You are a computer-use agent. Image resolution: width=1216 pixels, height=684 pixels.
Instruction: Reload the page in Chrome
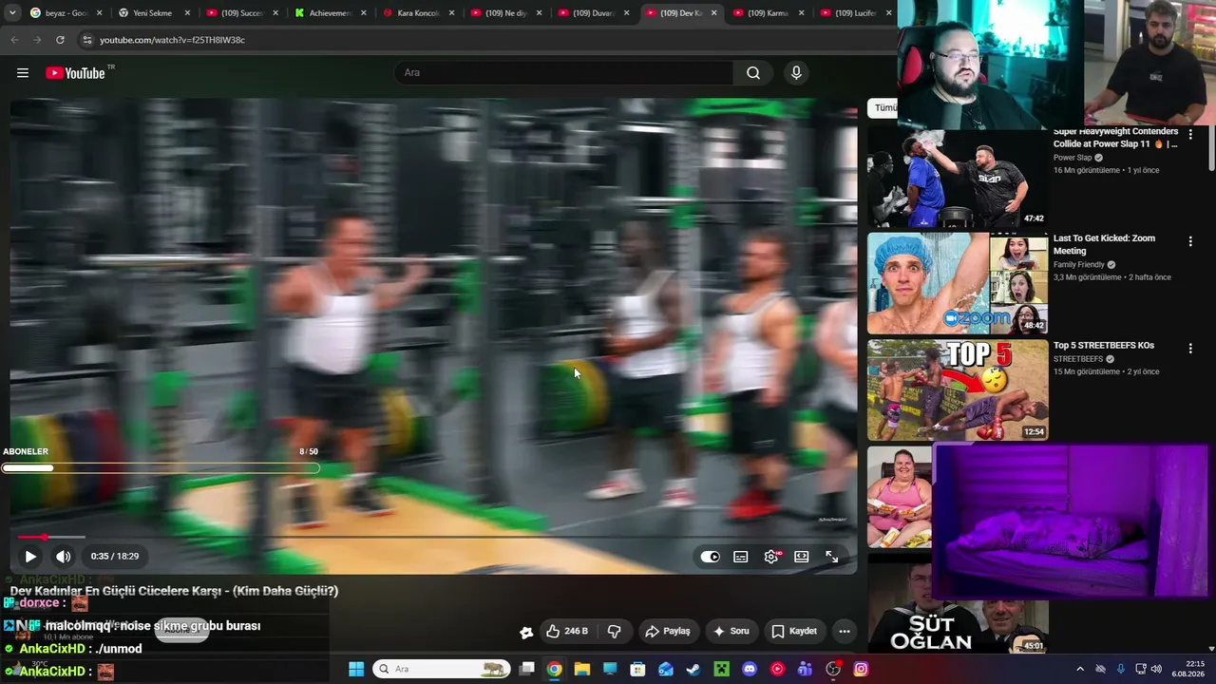60,40
